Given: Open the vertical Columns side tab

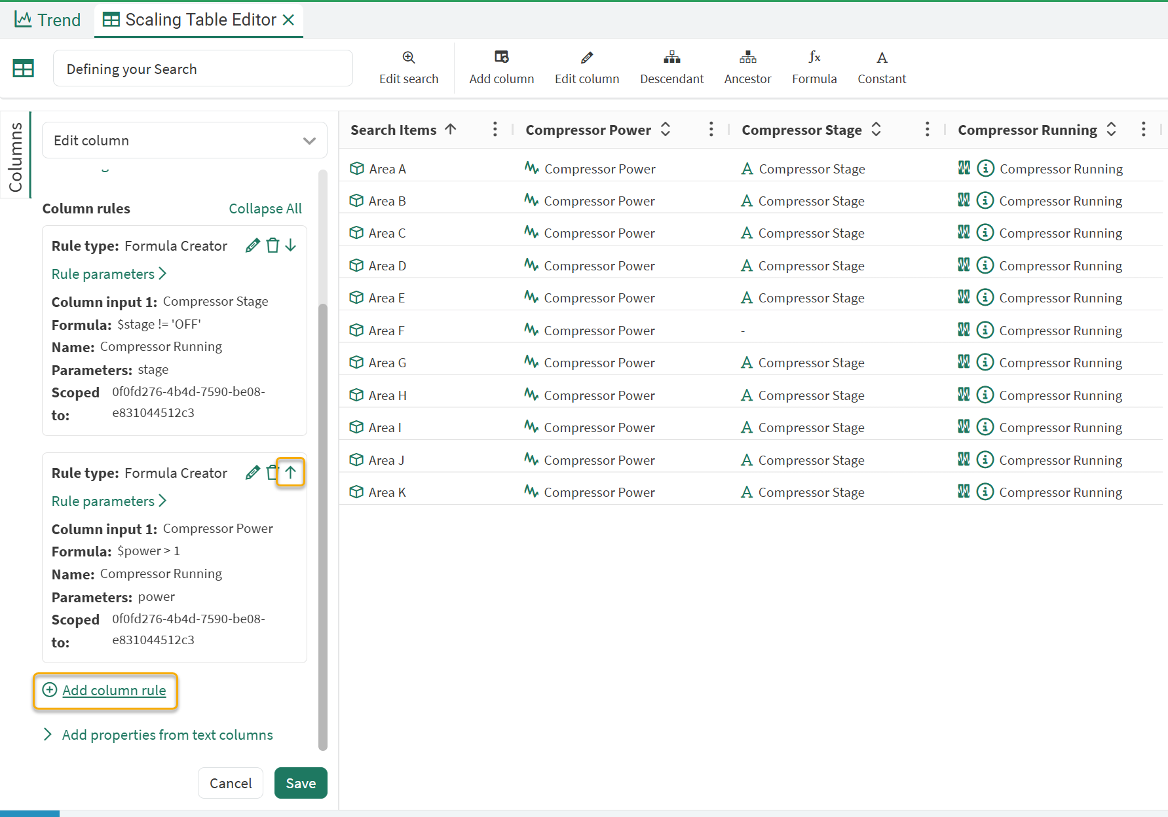Looking at the screenshot, I should pos(16,157).
